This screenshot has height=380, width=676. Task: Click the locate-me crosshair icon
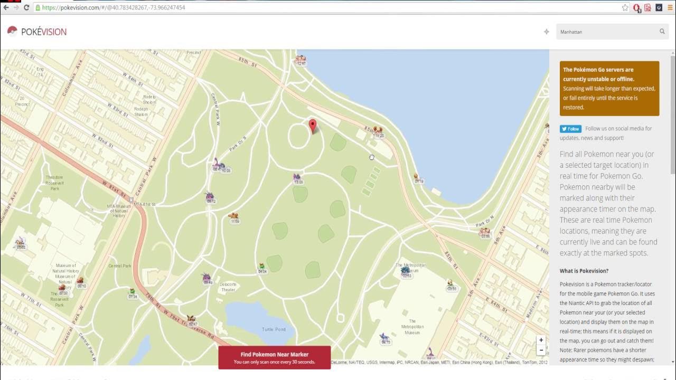point(547,32)
